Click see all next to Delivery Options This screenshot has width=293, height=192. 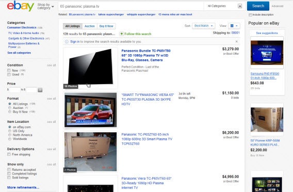[52, 149]
